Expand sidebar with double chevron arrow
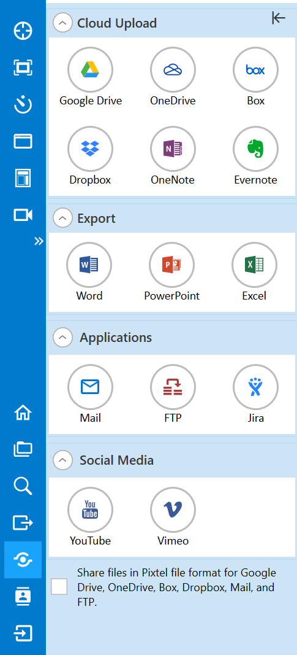Screen dimensions: 297x655 click(x=39, y=241)
